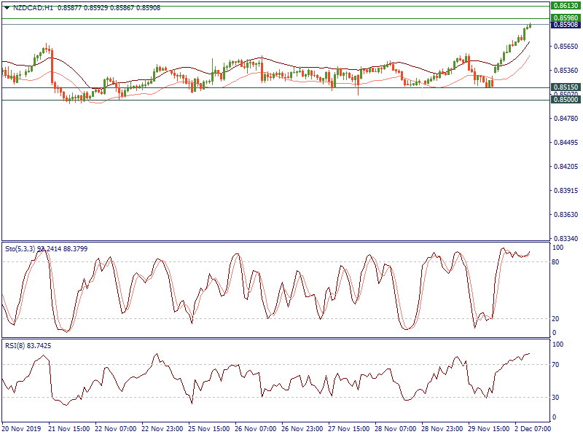Click the current price tag 0.85908

(565, 25)
